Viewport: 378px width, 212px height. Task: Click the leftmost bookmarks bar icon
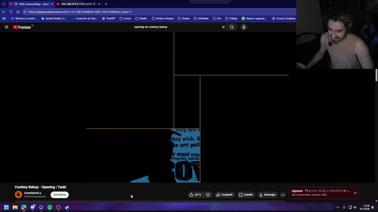click(x=4, y=19)
